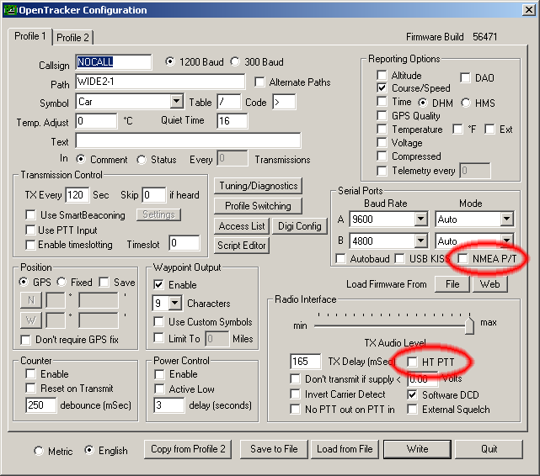The width and height of the screenshot is (540, 476).
Task: Select the Profile 1 tab
Action: coord(30,36)
